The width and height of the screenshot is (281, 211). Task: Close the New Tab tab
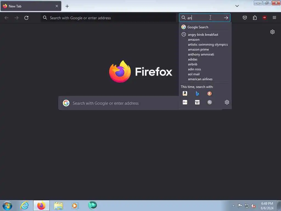(57, 6)
